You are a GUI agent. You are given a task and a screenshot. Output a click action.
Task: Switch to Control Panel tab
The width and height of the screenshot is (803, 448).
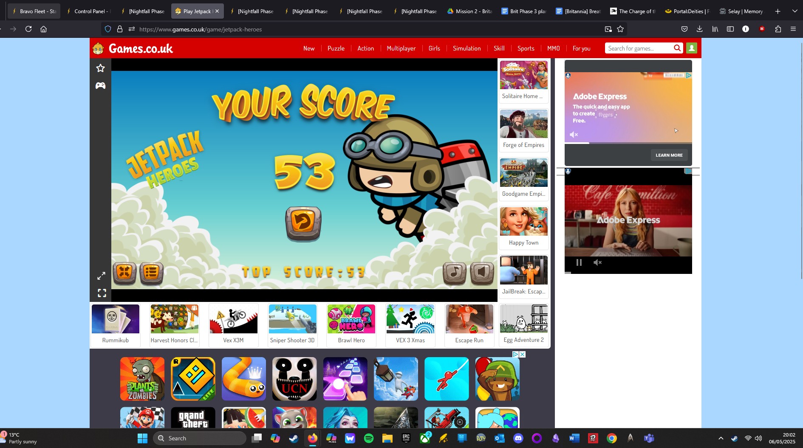[x=88, y=11]
